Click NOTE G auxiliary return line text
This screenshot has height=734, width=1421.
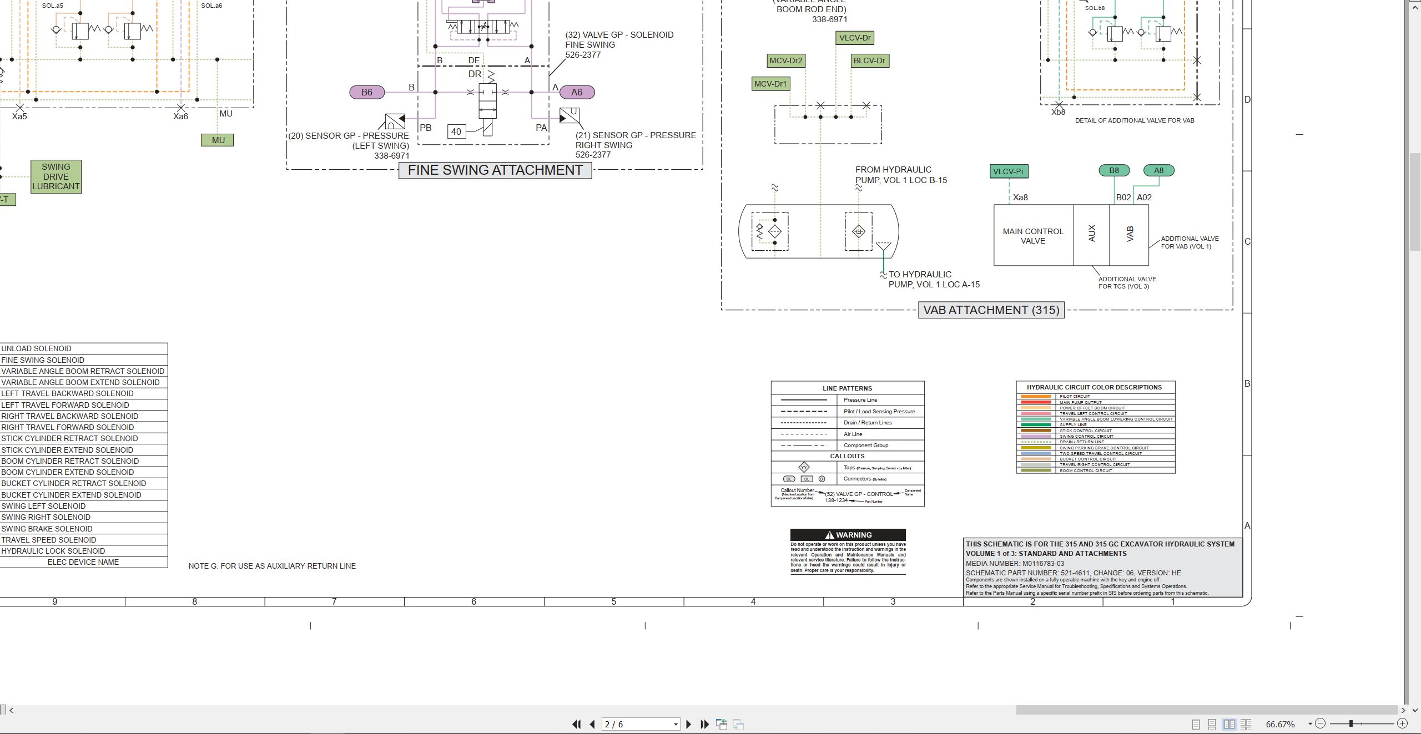tap(272, 566)
